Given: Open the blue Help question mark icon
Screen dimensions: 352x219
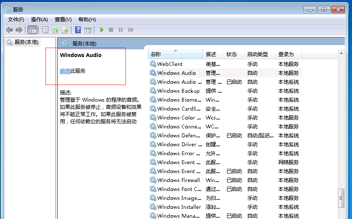Looking at the screenshot, I should [x=78, y=30].
